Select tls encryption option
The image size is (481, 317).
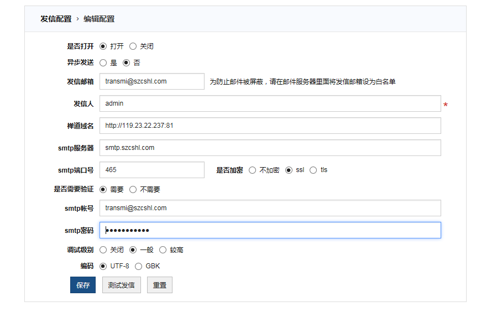click(313, 170)
